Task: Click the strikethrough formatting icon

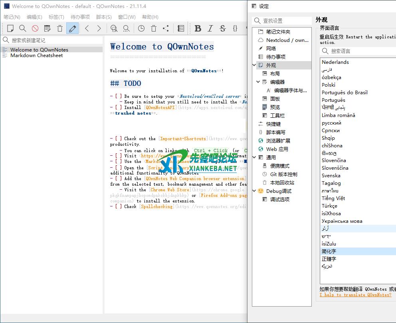Action: (223, 28)
